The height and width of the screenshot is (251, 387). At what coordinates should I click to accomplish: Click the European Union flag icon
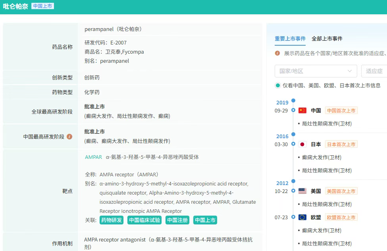pyautogui.click(x=302, y=217)
